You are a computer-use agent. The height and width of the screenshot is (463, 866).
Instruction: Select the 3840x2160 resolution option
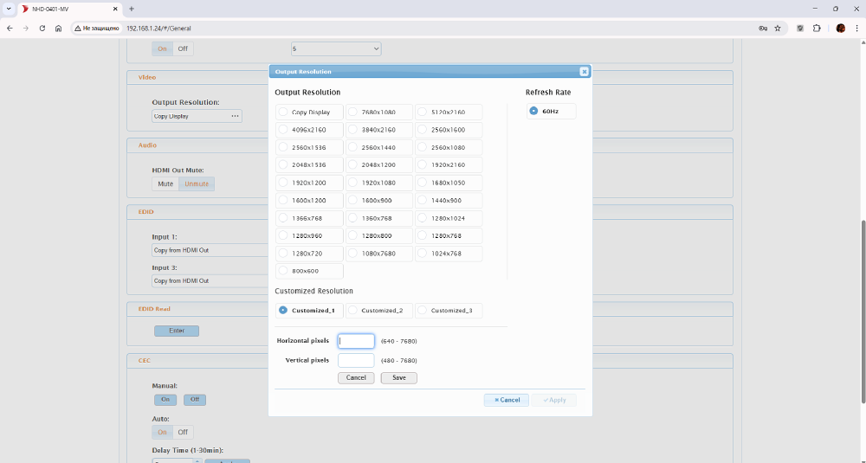[x=378, y=130]
